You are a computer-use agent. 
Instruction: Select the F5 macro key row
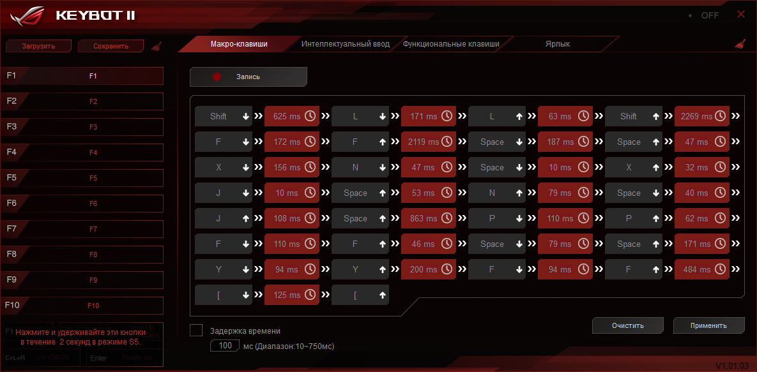[82, 178]
